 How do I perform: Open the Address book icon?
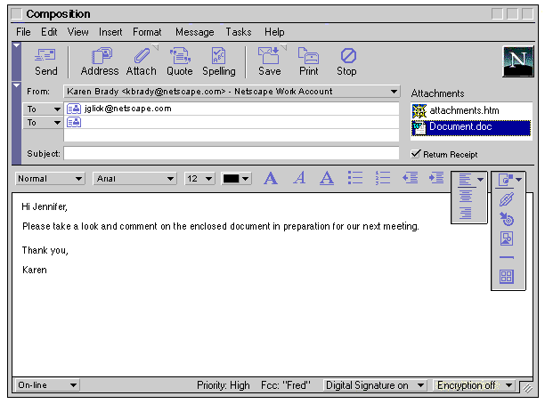[100, 61]
